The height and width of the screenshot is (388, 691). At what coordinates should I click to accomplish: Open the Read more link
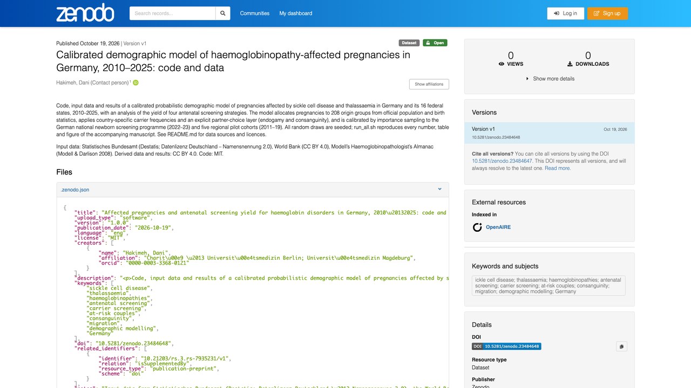(x=558, y=168)
